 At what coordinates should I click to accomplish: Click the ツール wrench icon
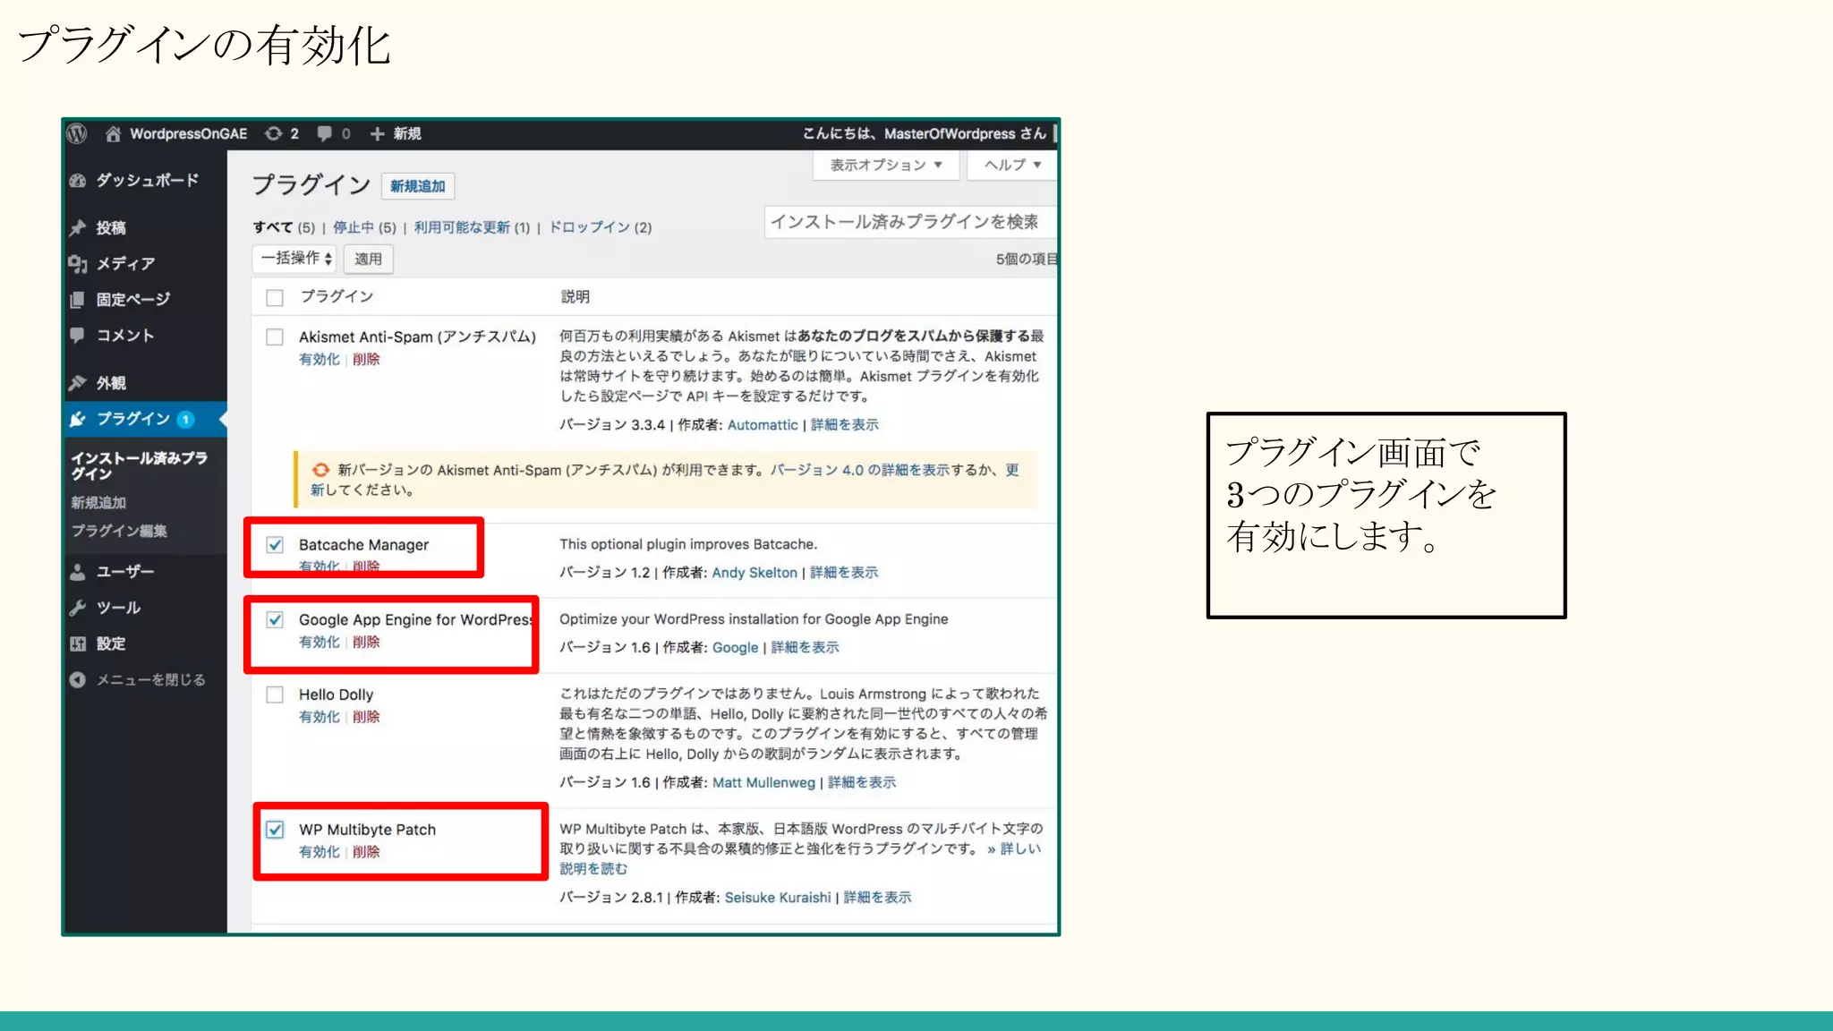[79, 608]
